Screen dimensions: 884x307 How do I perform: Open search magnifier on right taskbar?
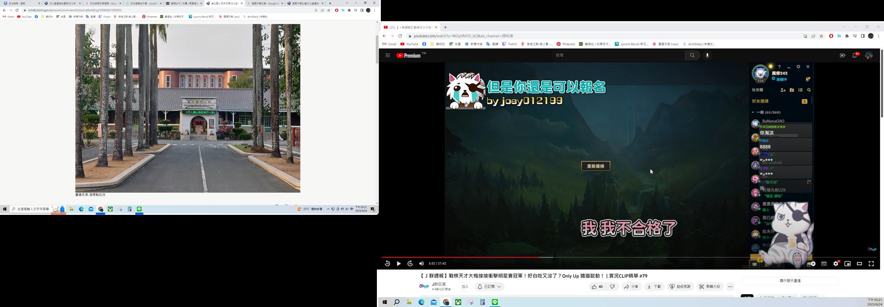pos(397,302)
